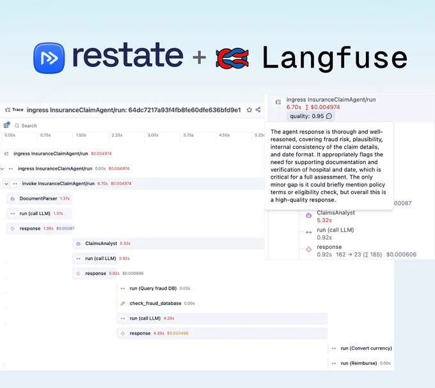Select run (Convert currency) span
This screenshot has height=388, width=435.
[x=361, y=348]
